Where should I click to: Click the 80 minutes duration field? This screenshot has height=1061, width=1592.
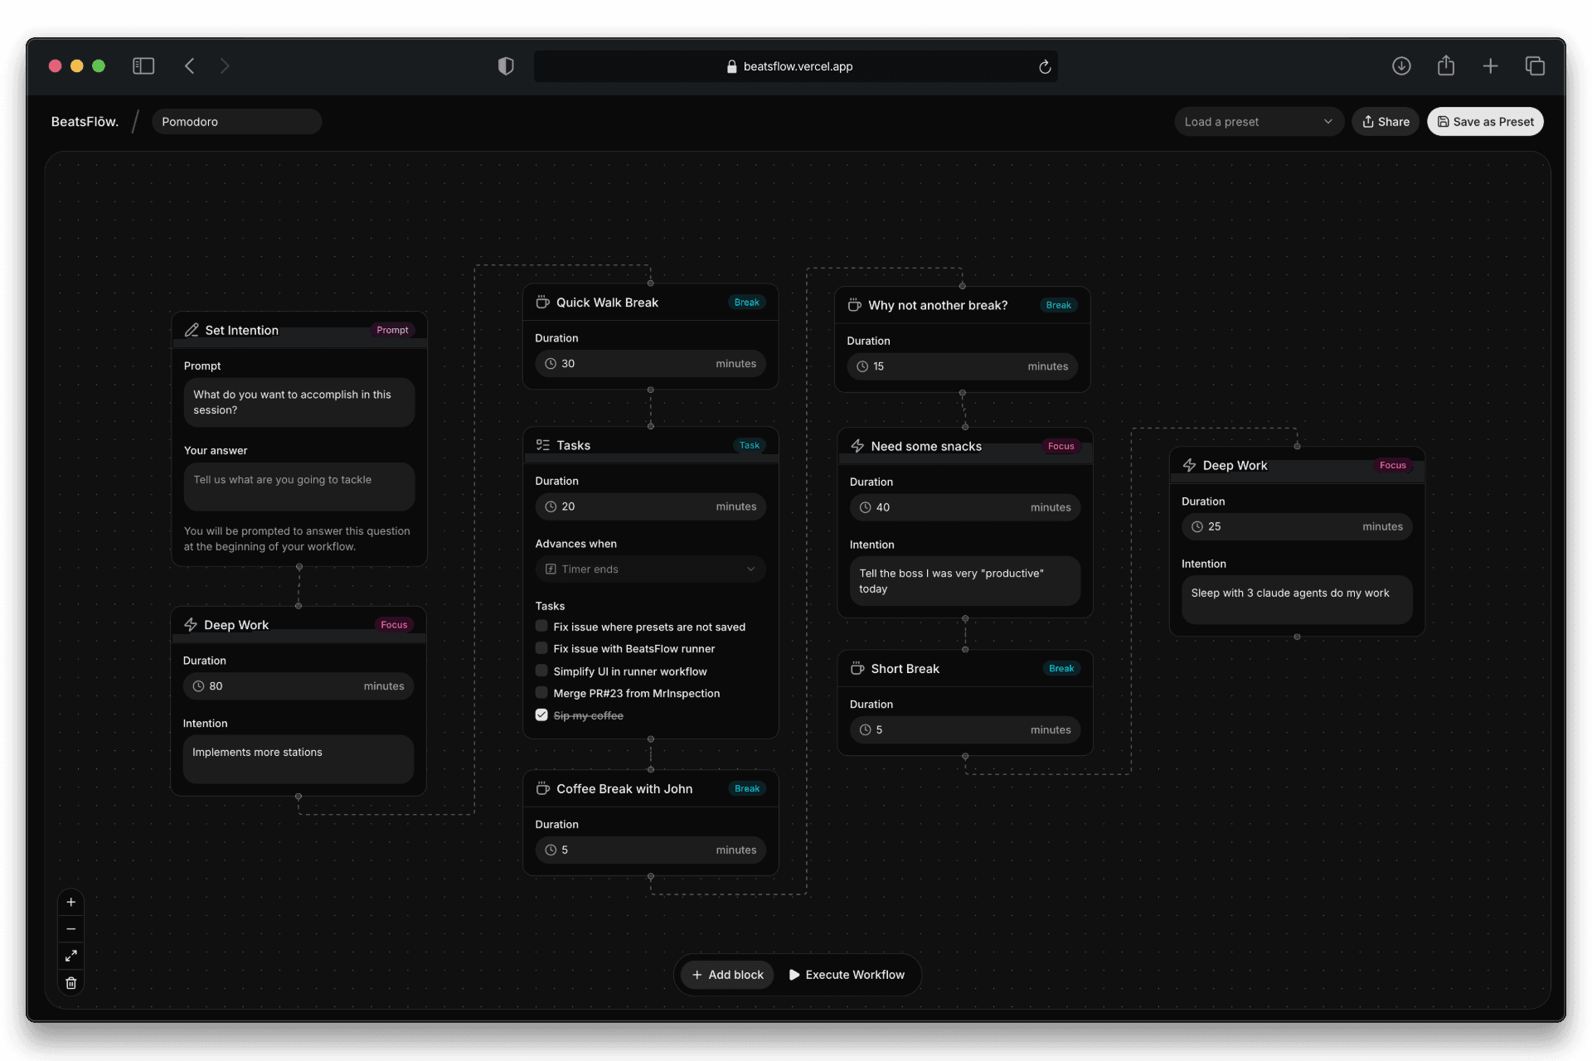pos(298,686)
